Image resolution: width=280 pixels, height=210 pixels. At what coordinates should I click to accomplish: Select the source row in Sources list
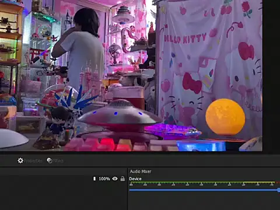[63, 178]
